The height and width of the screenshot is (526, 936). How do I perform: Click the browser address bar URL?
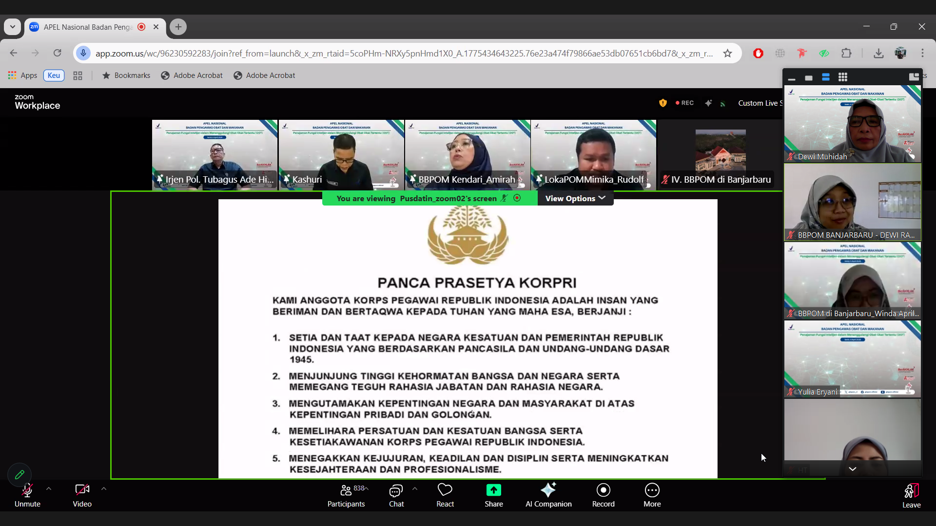pyautogui.click(x=404, y=53)
